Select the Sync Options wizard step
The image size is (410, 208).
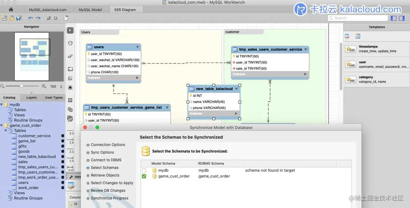coord(102,152)
